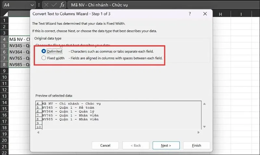Click cell A4 containing Mã NV
The height and width of the screenshot is (155, 260).
click(19, 39)
